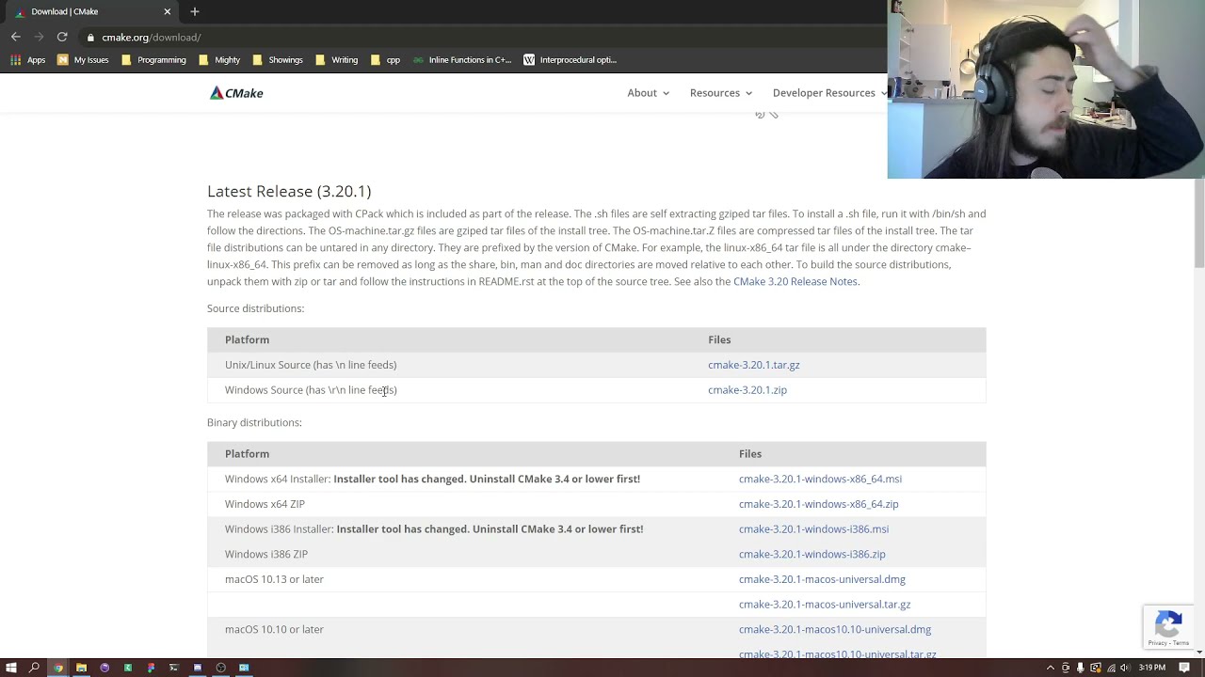Click the Unix/Linux Source platform row text
Viewport: 1205px width, 677px height.
tap(311, 365)
